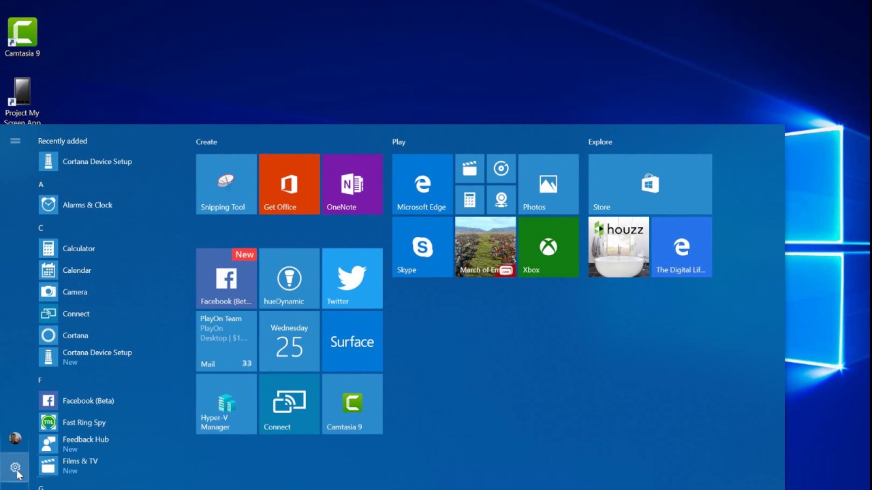Image resolution: width=872 pixels, height=490 pixels.
Task: Open the Store tile in Explore
Action: point(649,184)
